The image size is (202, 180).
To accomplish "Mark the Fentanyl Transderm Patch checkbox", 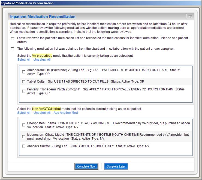I will click(23, 91).
